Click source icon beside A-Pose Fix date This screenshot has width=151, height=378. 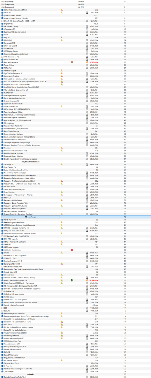coord(87,366)
